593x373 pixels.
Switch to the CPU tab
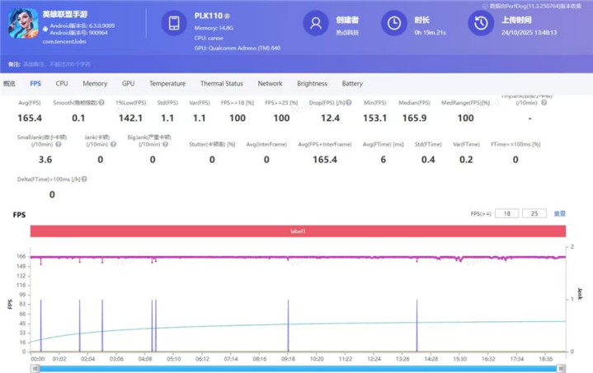click(x=62, y=84)
